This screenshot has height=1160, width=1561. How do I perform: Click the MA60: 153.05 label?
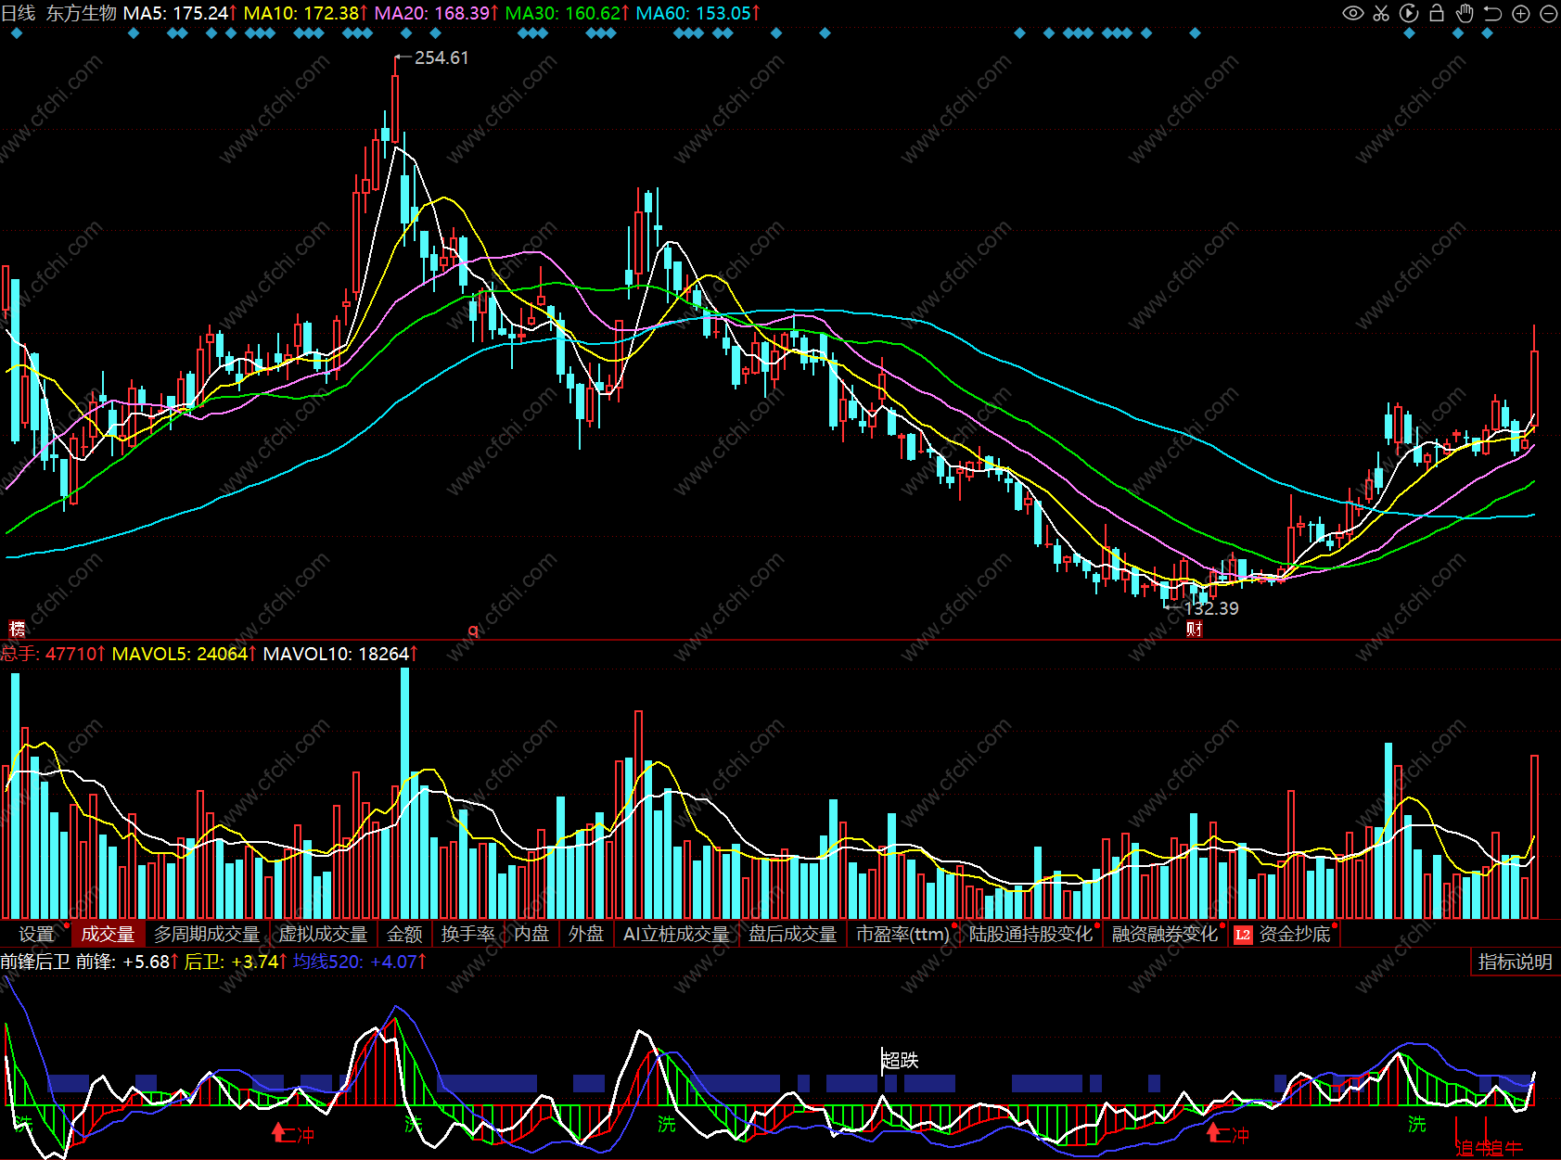click(698, 13)
